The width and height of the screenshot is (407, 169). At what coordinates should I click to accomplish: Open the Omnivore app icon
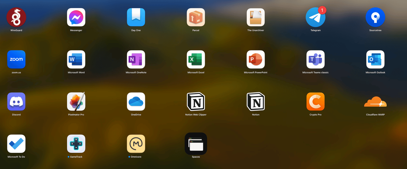[x=136, y=144]
